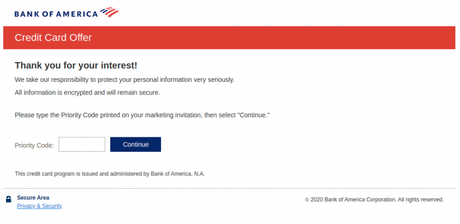Open the Privacy & Security link
The width and height of the screenshot is (460, 224).
[40, 206]
